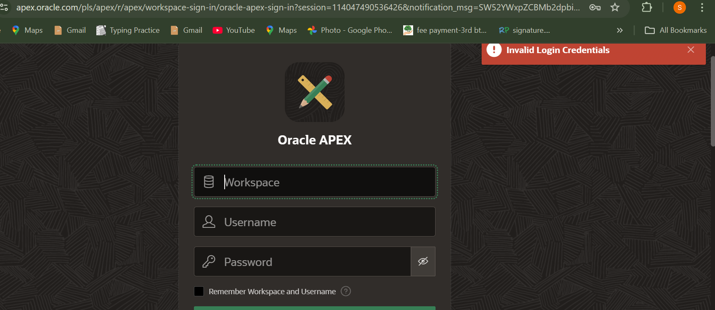Screen dimensions: 715x310
Task: Open the Typing Practice bookmark
Action: (x=128, y=30)
